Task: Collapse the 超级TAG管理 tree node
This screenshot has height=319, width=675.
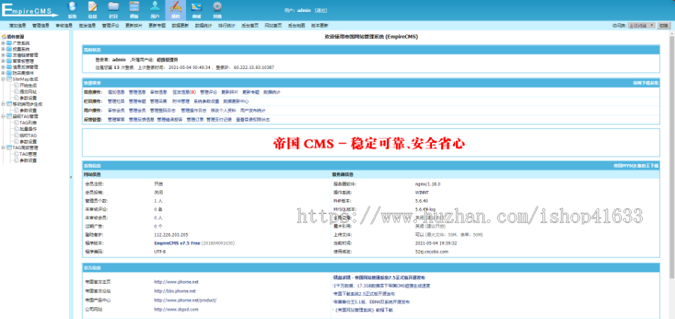Action: (x=4, y=116)
